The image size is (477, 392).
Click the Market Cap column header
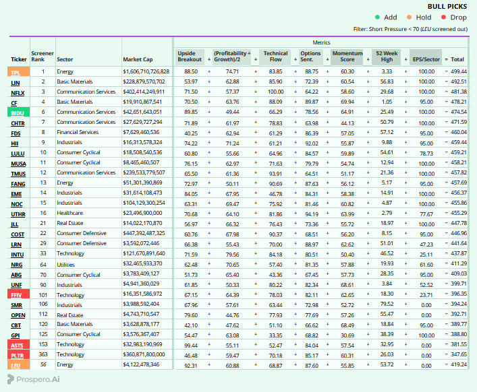pos(138,59)
